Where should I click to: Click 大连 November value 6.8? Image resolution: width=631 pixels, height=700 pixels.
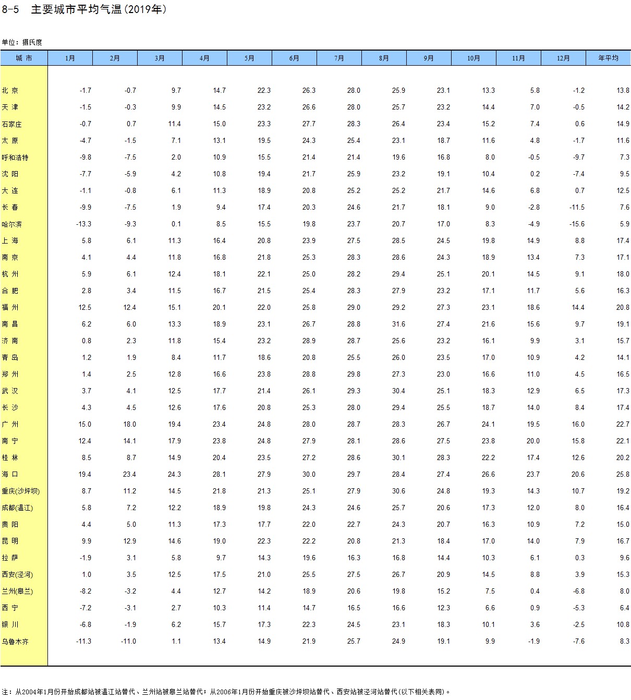tap(535, 190)
